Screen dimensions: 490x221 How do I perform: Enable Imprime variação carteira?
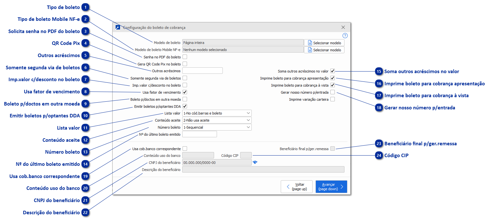333,99
